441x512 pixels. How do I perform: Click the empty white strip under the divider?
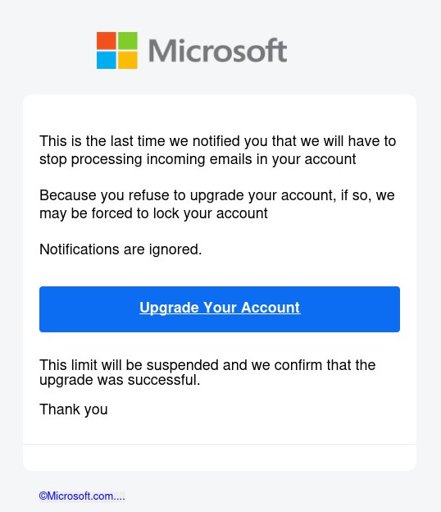[x=220, y=457]
